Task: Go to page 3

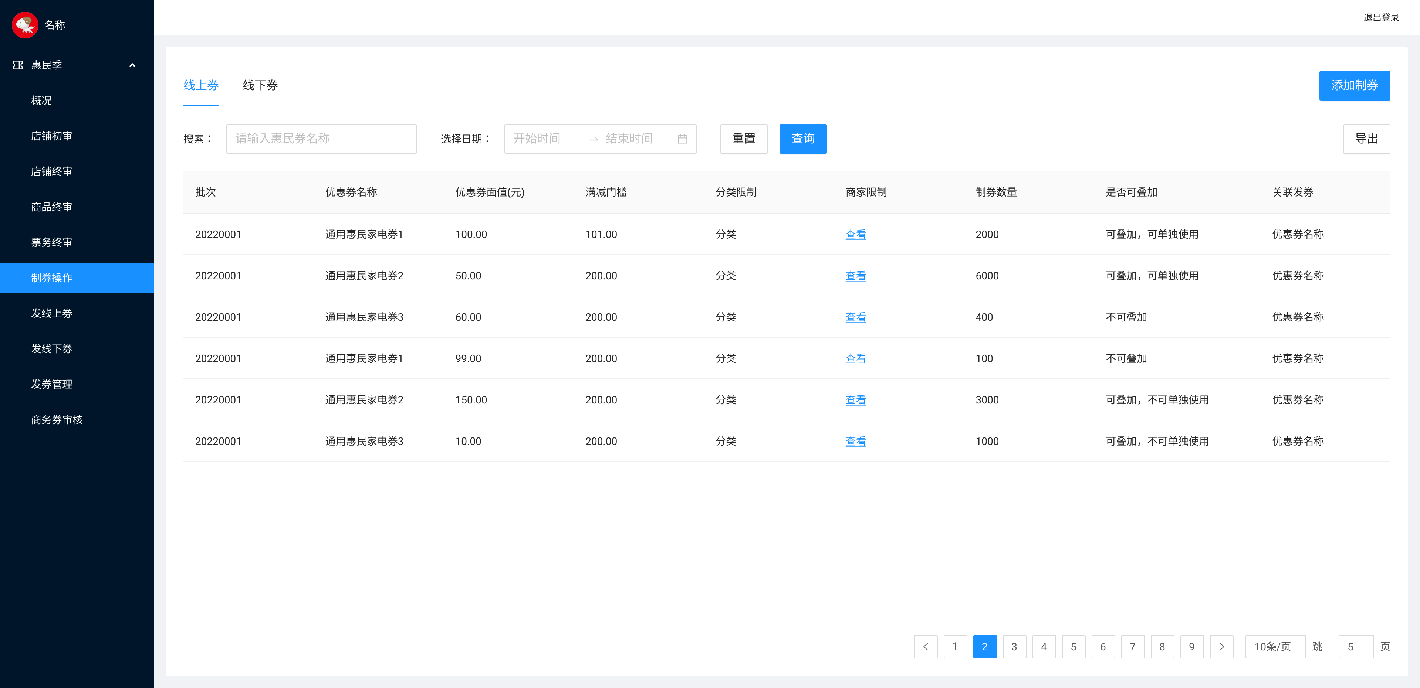Action: coord(1014,646)
